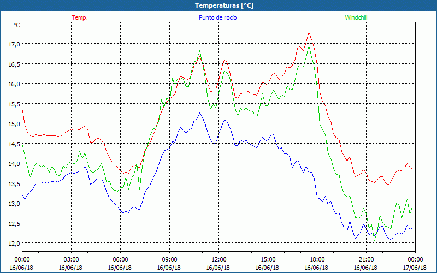Screen dimensions: 437x273
Task: Click the '09:00' time axis label
Action: click(169, 260)
